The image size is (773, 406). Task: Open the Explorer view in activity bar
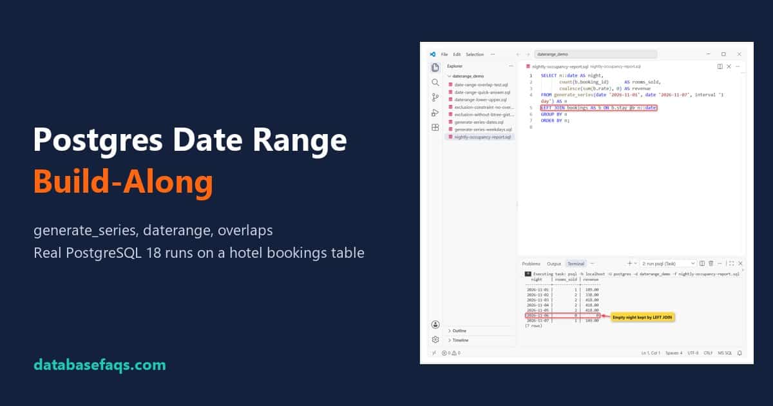pyautogui.click(x=435, y=67)
